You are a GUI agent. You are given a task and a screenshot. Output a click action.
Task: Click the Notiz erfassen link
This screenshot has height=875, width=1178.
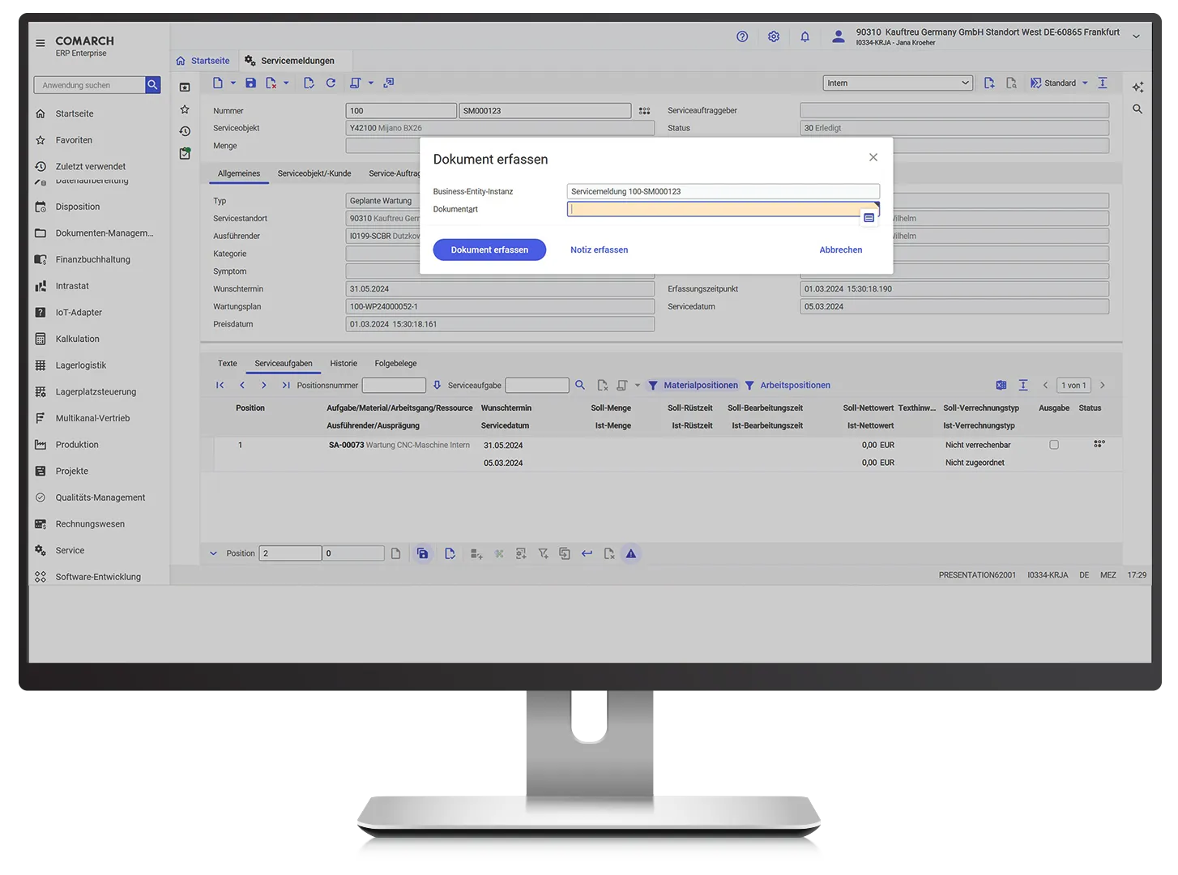pos(599,250)
